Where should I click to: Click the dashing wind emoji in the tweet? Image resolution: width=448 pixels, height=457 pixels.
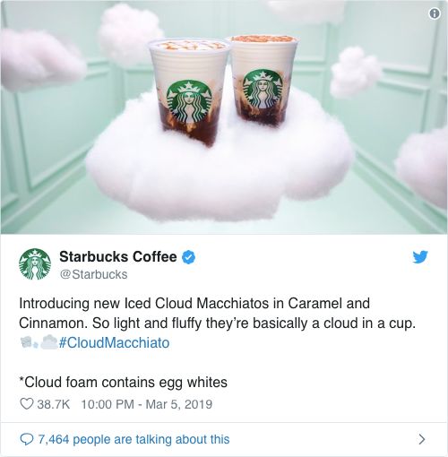pos(29,342)
